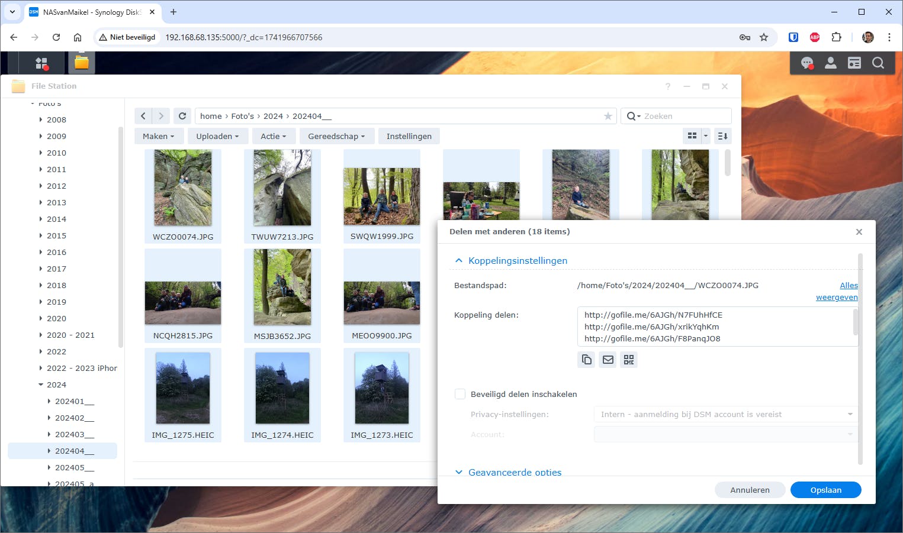Open the Uploaden menu

pyautogui.click(x=217, y=136)
